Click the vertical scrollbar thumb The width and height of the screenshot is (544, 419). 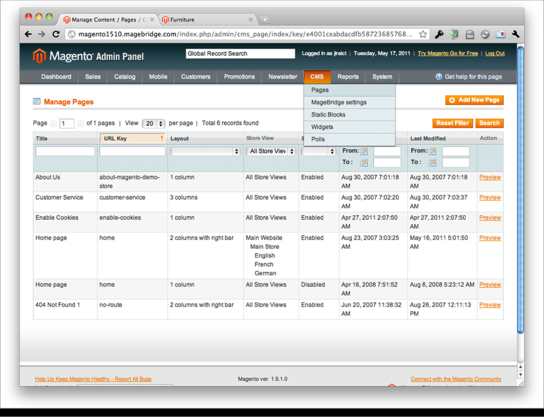pos(520,190)
